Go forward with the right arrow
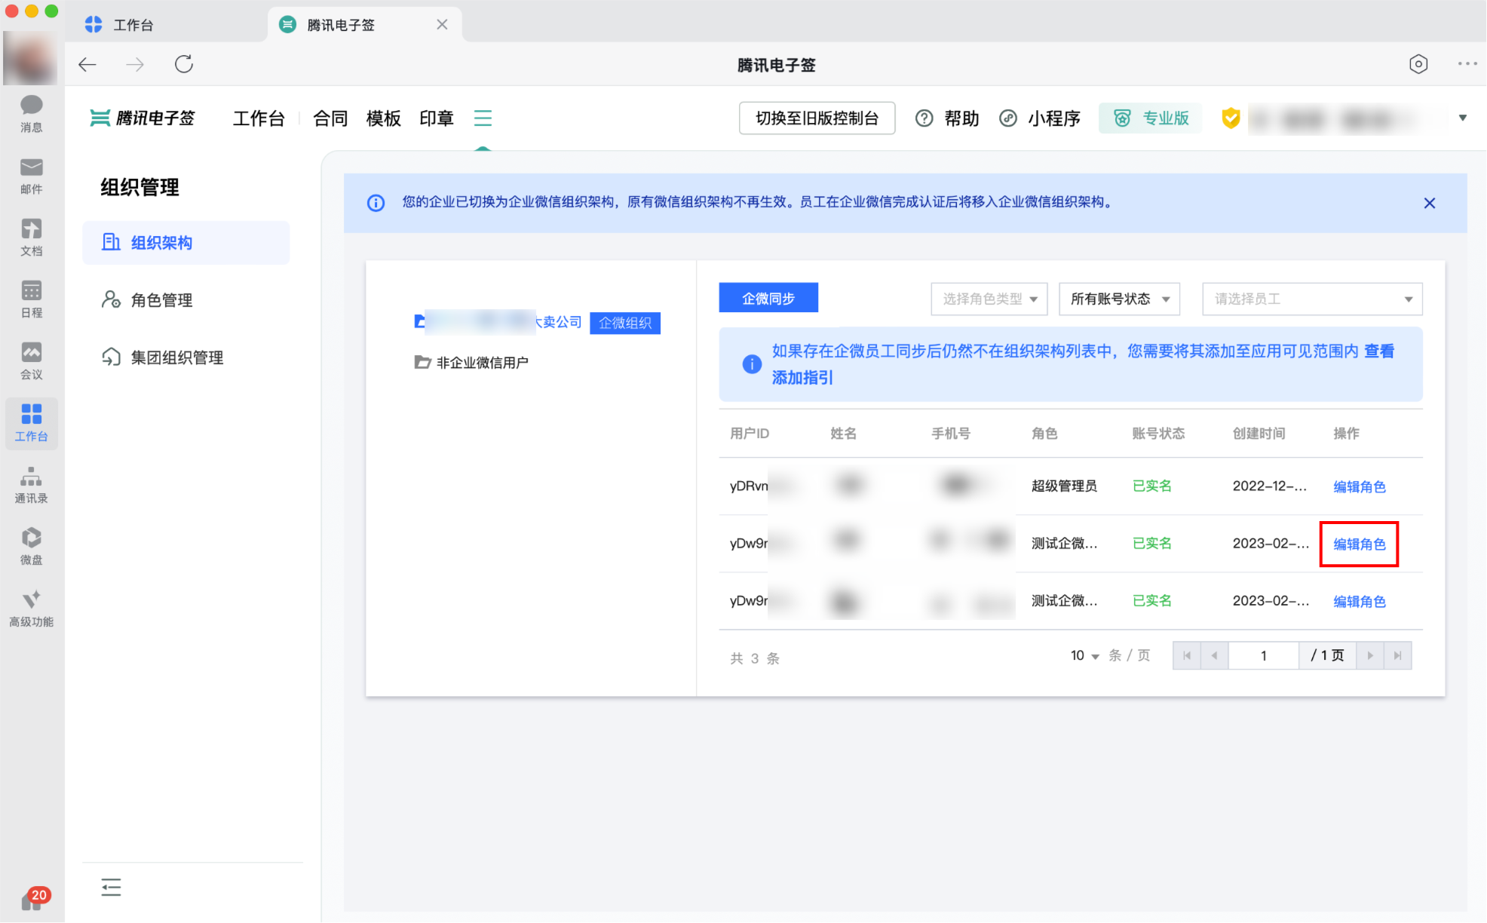1487x923 pixels. click(x=135, y=64)
